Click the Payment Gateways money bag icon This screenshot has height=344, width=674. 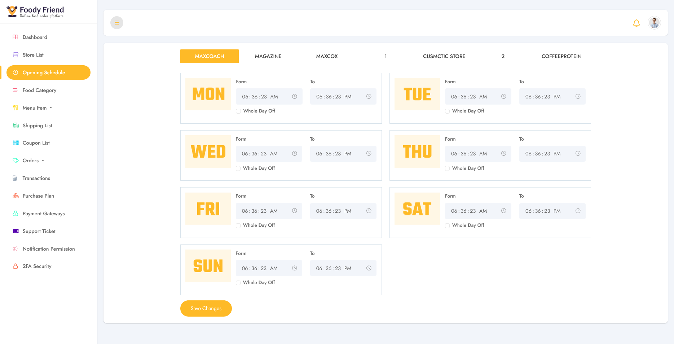click(16, 213)
